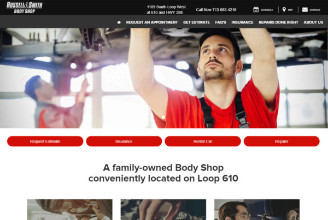The image size is (328, 220).
Task: Open the FAQ's menu item
Action: (220, 22)
